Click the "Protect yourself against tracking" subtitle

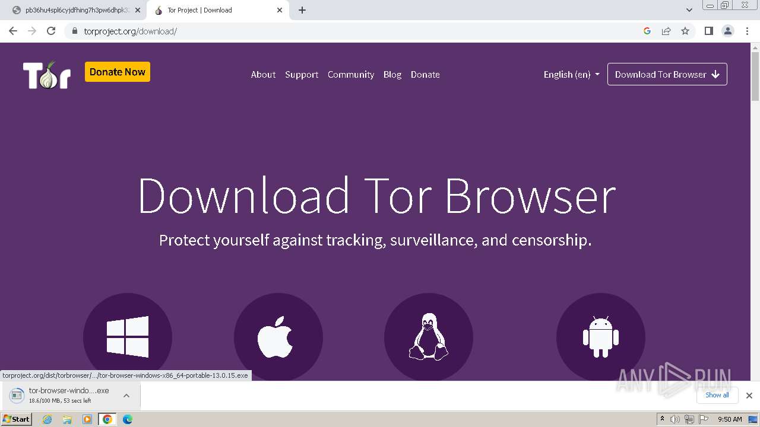[375, 240]
